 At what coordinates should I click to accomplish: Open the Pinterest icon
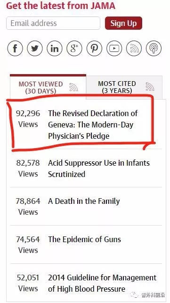tap(94, 48)
